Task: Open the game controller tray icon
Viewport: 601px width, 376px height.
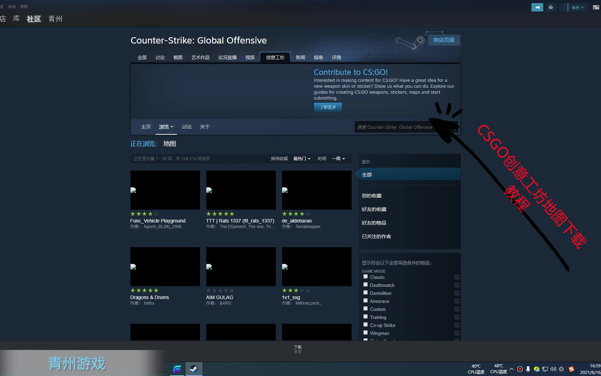Action: coord(537,369)
